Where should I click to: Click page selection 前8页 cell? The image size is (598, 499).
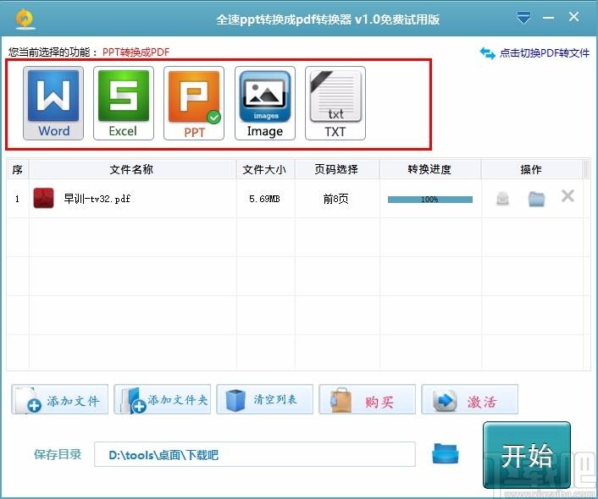point(336,199)
